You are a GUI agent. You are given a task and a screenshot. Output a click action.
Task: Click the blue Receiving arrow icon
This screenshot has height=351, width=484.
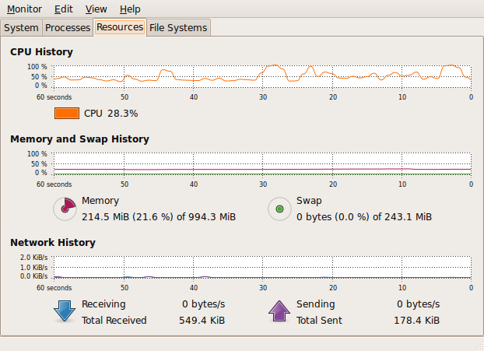tap(65, 311)
